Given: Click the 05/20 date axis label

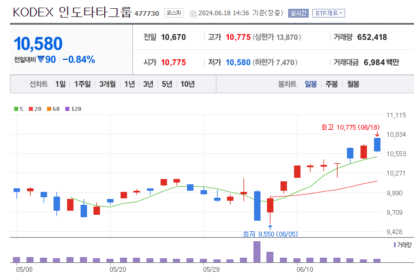Looking at the screenshot, I should pos(118,269).
